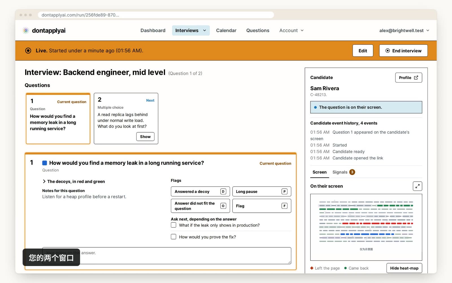Click the D shortcut key icon
The image size is (452, 283).
point(223,192)
